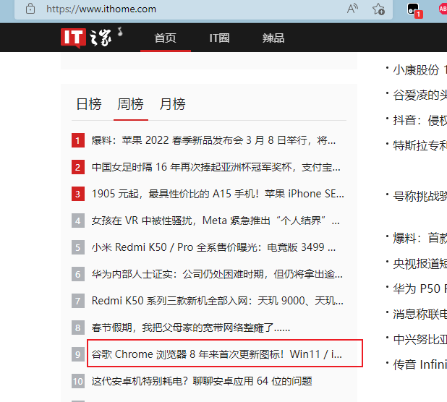Click the red rank number 2 badge
447x402 pixels.
coord(78,167)
